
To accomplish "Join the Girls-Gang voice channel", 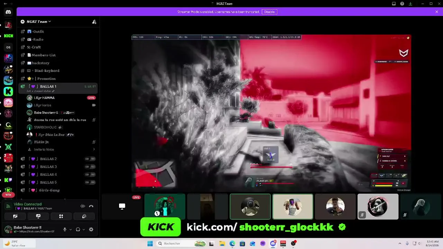I will pyautogui.click(x=58, y=190).
